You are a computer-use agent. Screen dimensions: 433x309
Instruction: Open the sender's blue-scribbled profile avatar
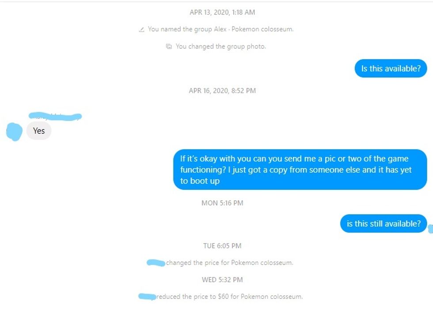point(14,132)
